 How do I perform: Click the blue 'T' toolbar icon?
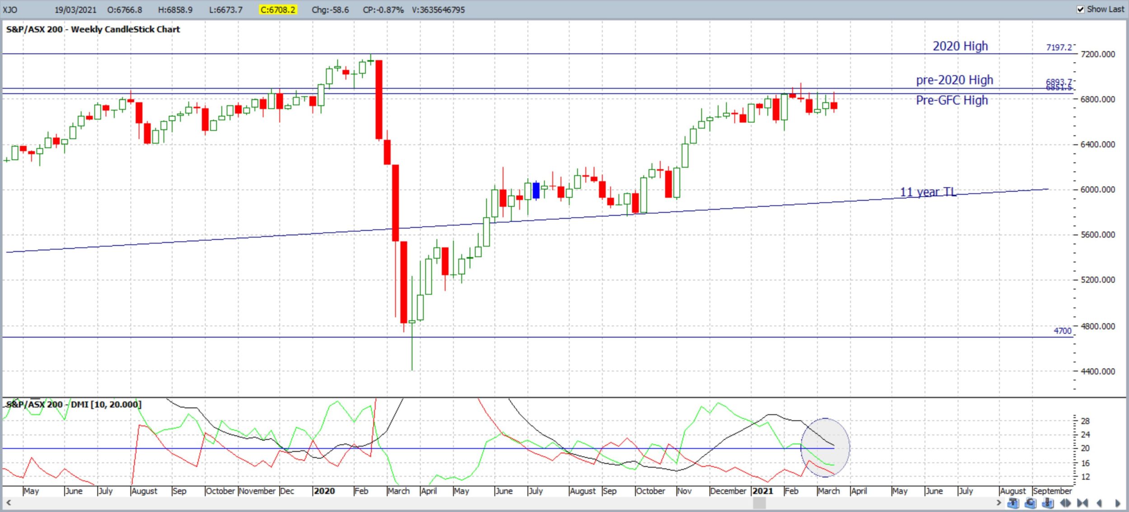pos(1013,503)
